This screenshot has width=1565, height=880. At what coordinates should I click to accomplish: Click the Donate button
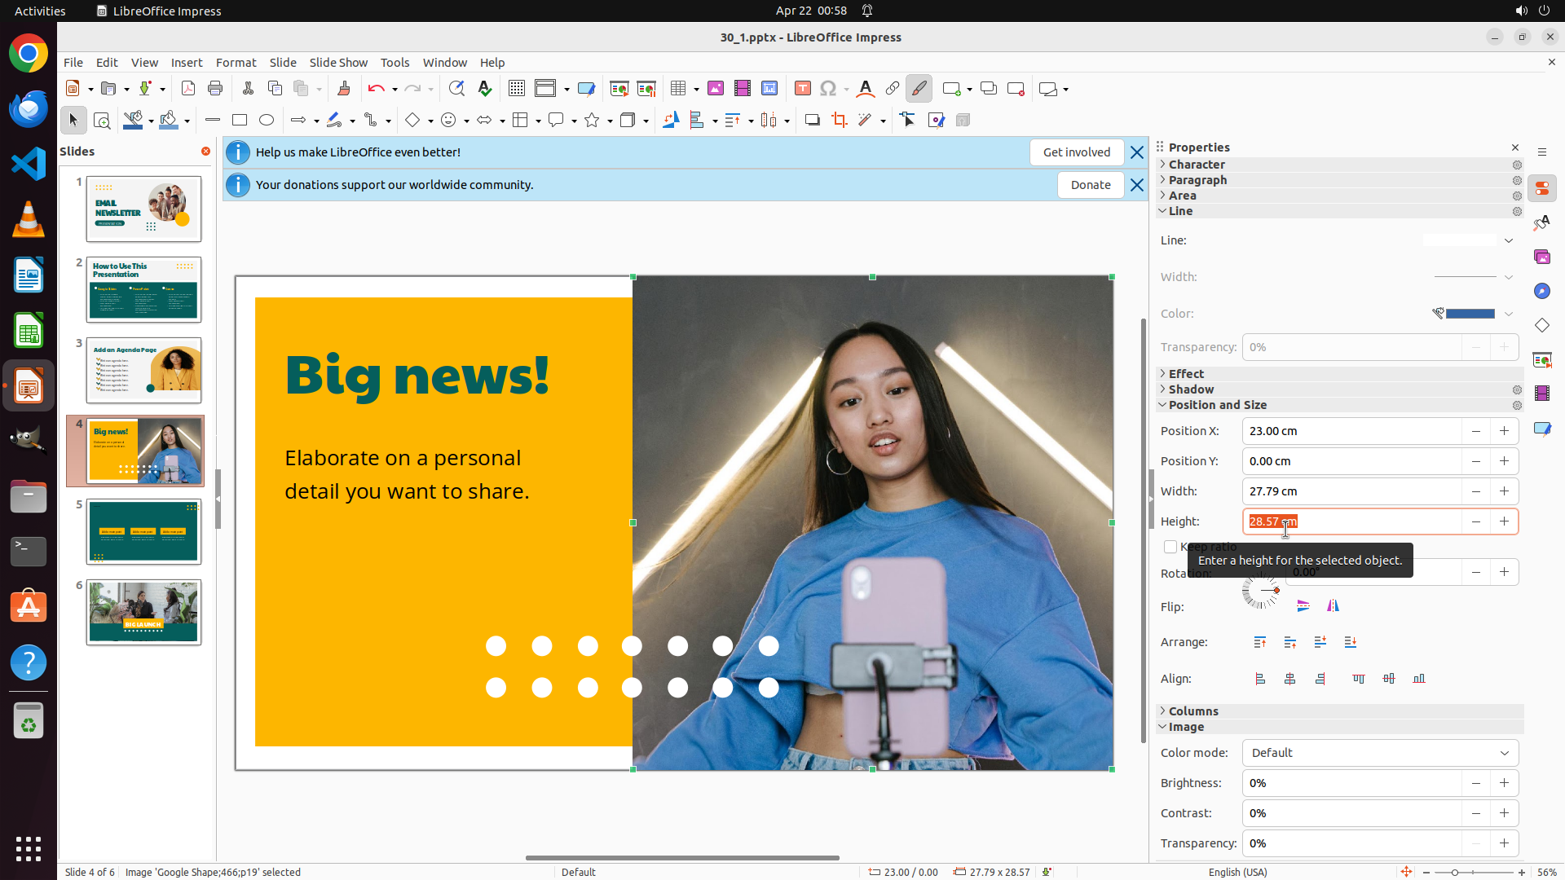click(1090, 185)
